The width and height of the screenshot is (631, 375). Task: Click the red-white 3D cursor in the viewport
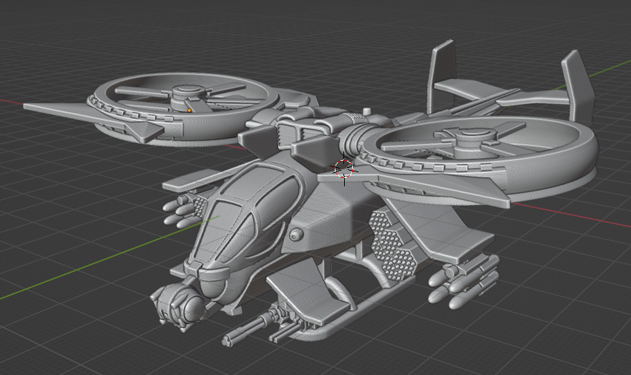coord(343,169)
